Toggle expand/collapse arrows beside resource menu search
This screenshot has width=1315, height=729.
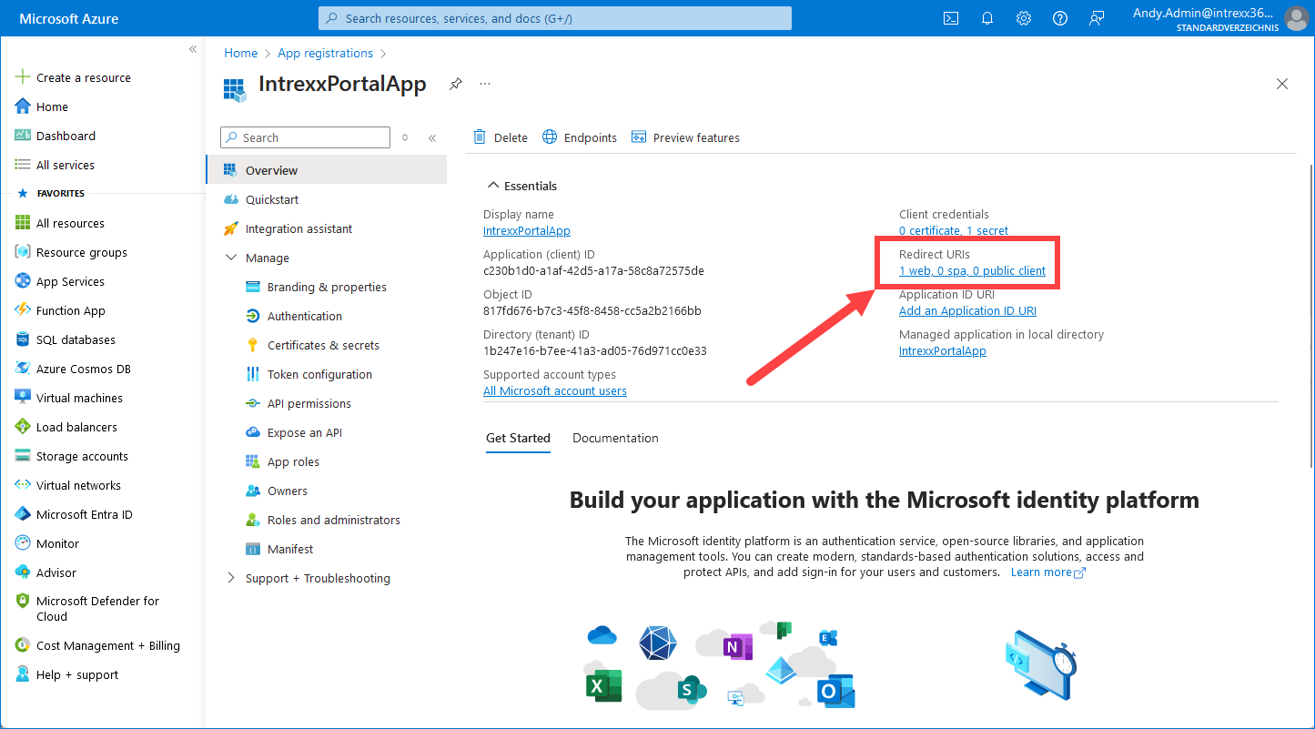(x=405, y=138)
